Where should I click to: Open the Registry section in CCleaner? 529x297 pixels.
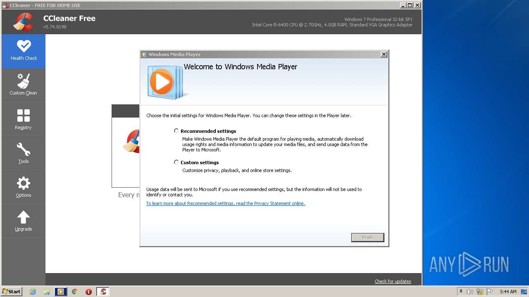coord(24,119)
